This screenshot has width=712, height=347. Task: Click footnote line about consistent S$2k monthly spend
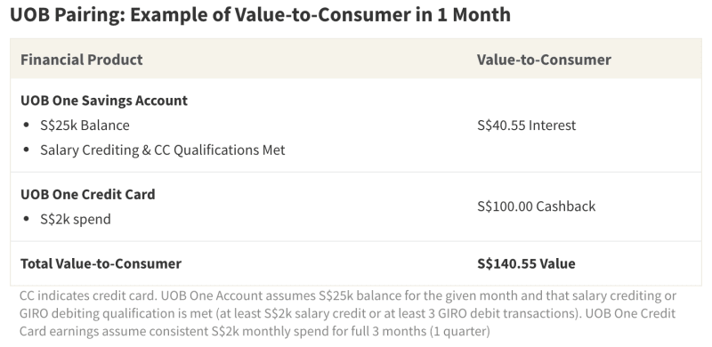point(255,331)
